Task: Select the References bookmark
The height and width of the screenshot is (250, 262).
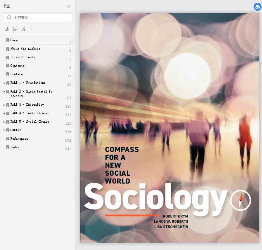Action: pos(19,138)
